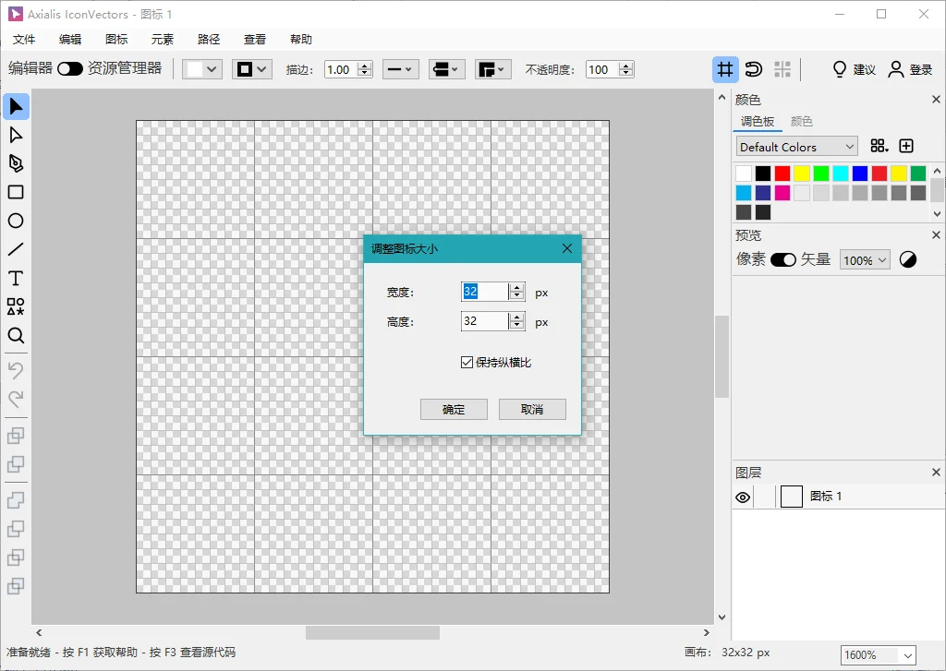Open the 图标 menu
The height and width of the screenshot is (671, 946).
tap(116, 39)
